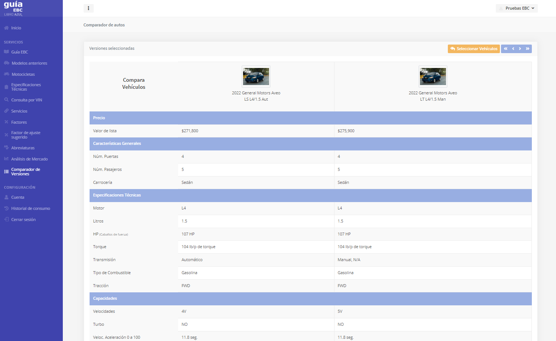This screenshot has height=341, width=556.
Task: Click the Seleccionar Vehículos button
Action: pos(473,49)
